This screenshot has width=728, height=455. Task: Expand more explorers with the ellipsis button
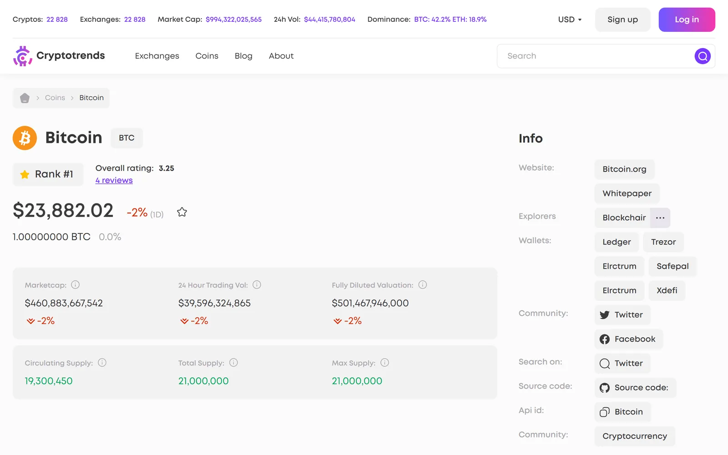(x=660, y=218)
